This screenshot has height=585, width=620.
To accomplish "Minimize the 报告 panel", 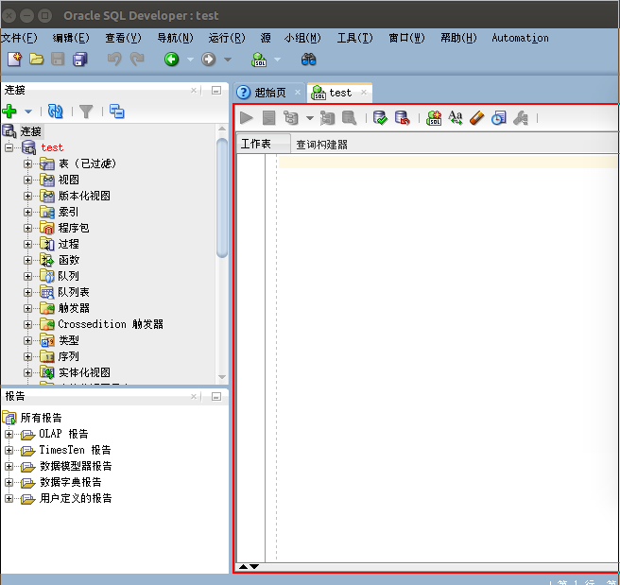I will tap(216, 396).
